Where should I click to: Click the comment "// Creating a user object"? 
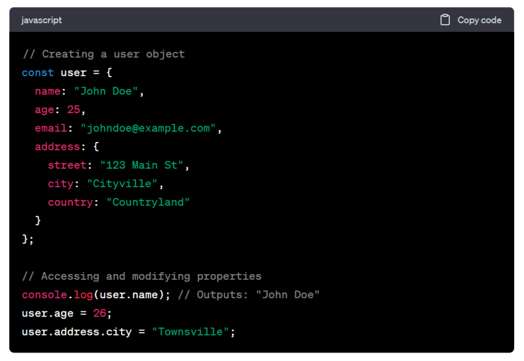click(103, 54)
